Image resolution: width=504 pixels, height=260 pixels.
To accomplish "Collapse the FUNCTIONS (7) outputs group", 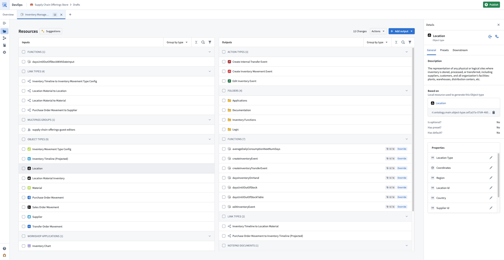I will click(x=407, y=139).
